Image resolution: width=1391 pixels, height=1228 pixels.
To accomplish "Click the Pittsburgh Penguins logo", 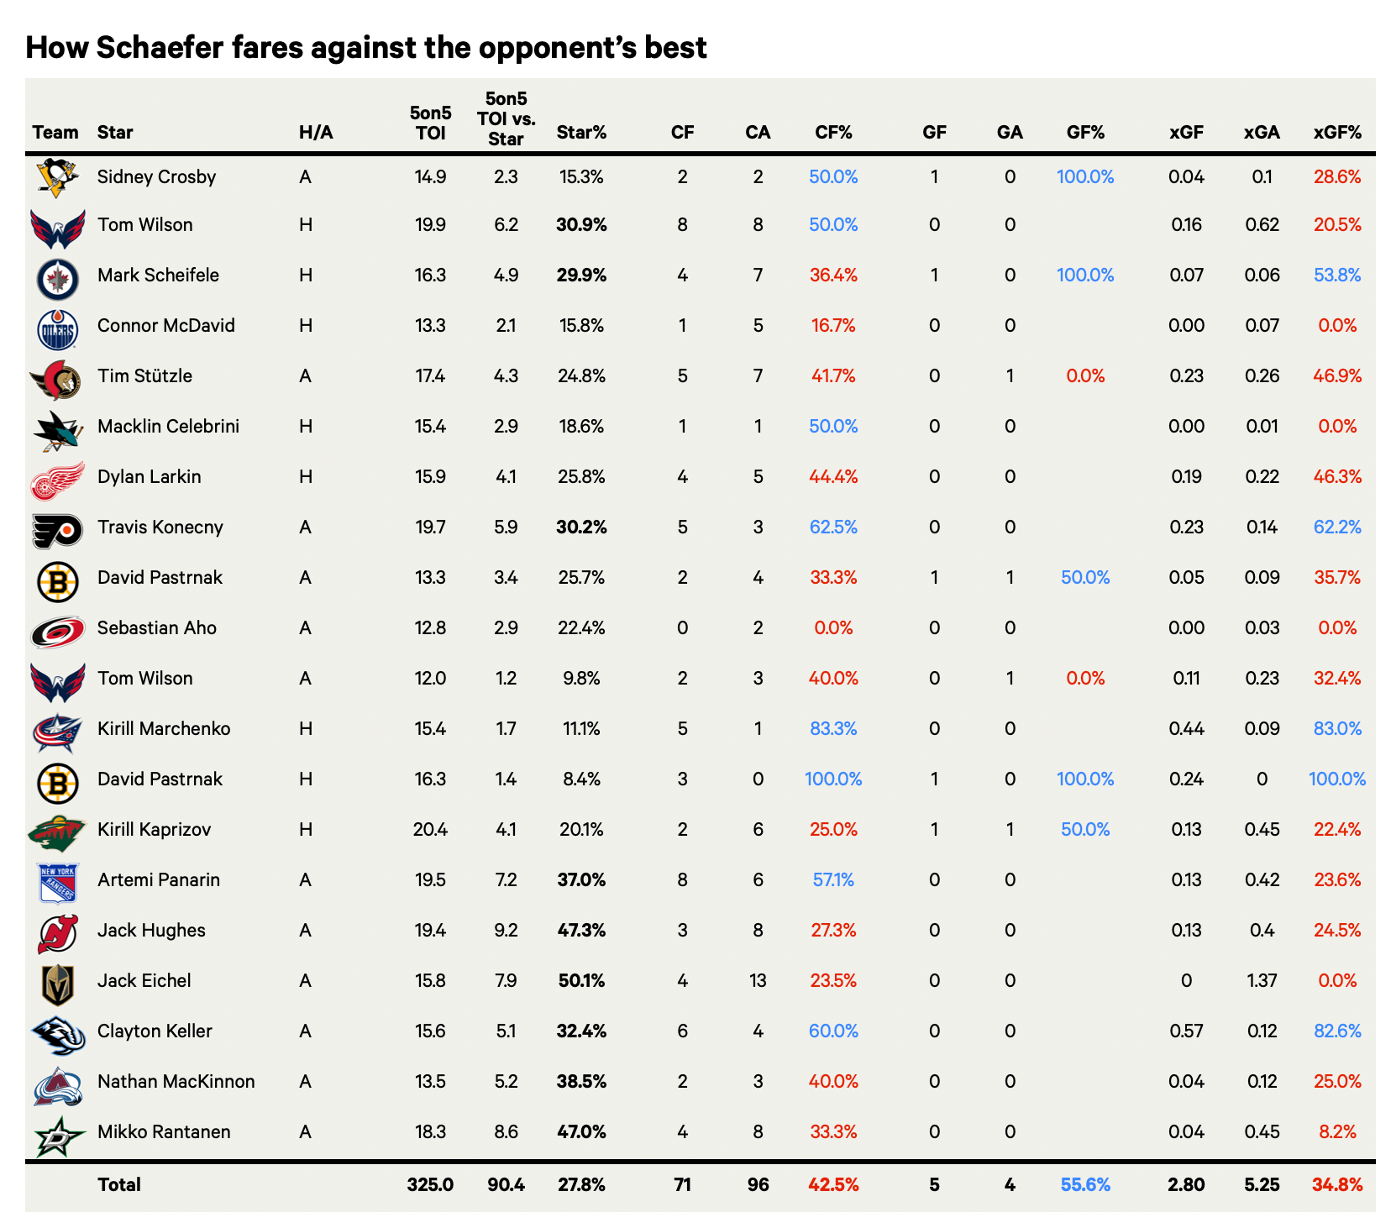I will tap(57, 177).
